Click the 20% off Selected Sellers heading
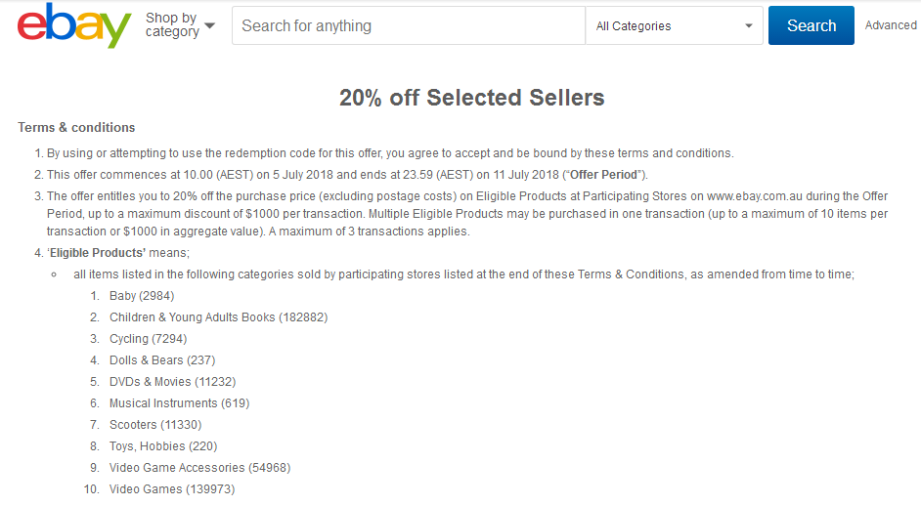The image size is (921, 506). [x=471, y=98]
